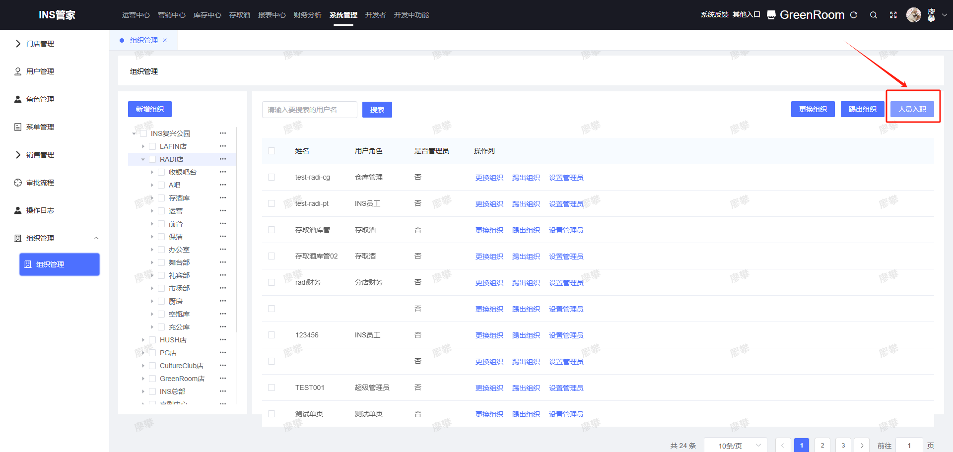Expand the LAFIN店 tree node
This screenshot has width=953, height=452.
[143, 146]
